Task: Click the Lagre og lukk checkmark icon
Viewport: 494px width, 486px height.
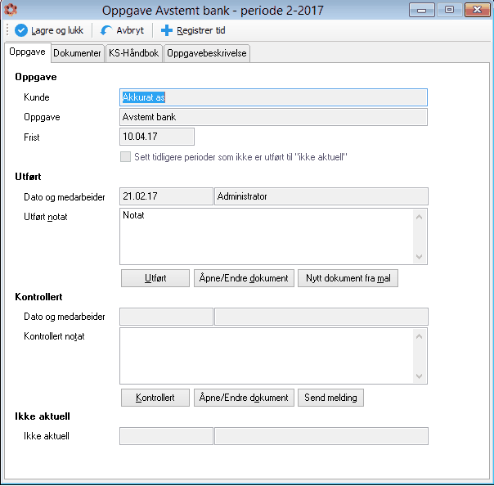Action: tap(21, 30)
